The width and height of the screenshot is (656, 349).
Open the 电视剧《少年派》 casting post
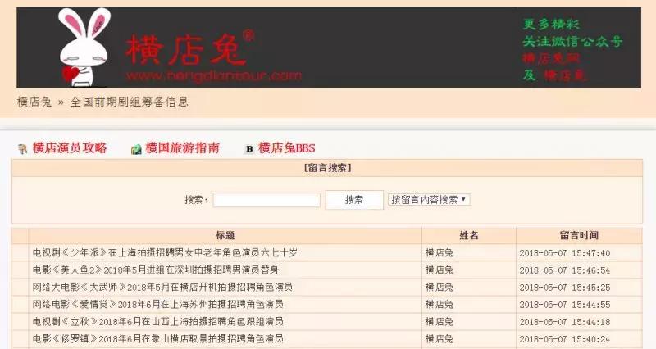[165, 252]
